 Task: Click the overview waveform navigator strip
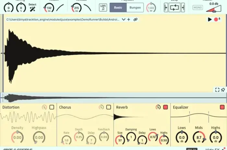click(x=113, y=98)
